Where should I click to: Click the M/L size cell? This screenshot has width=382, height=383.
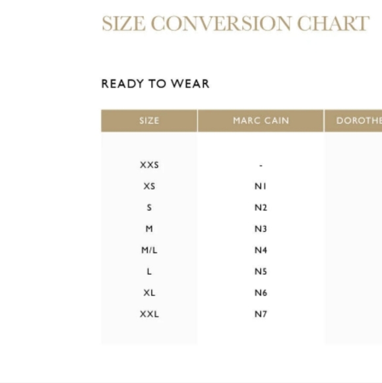[x=149, y=250]
